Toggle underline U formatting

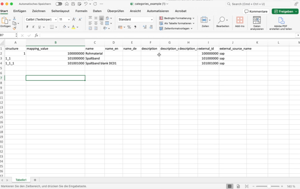pyautogui.click(x=40, y=27)
